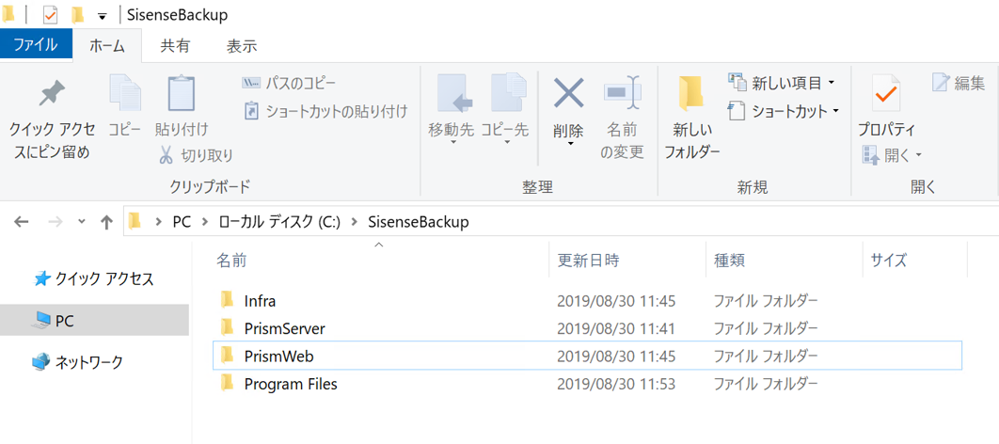The image size is (999, 444).
Task: Open the File (ファイル) tab
Action: (36, 45)
